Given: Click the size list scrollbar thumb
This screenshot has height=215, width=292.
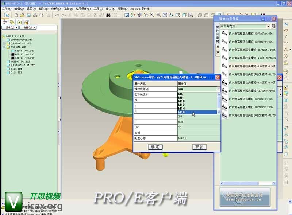Looking at the screenshot, I should (219, 102).
